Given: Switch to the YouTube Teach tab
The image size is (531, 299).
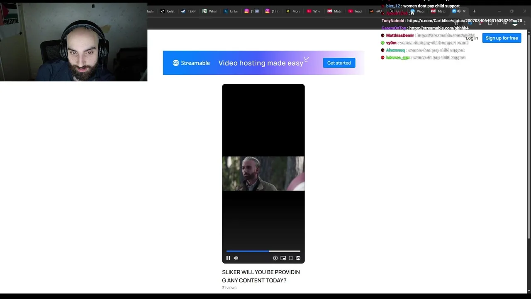Looking at the screenshot, I should (356, 11).
